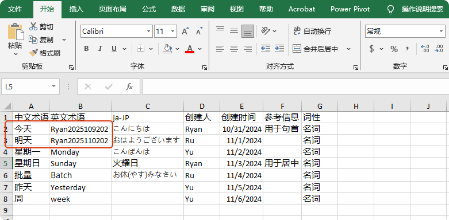The image size is (449, 220).
Task: Click the select-all corner triangle
Action: pos(7,107)
